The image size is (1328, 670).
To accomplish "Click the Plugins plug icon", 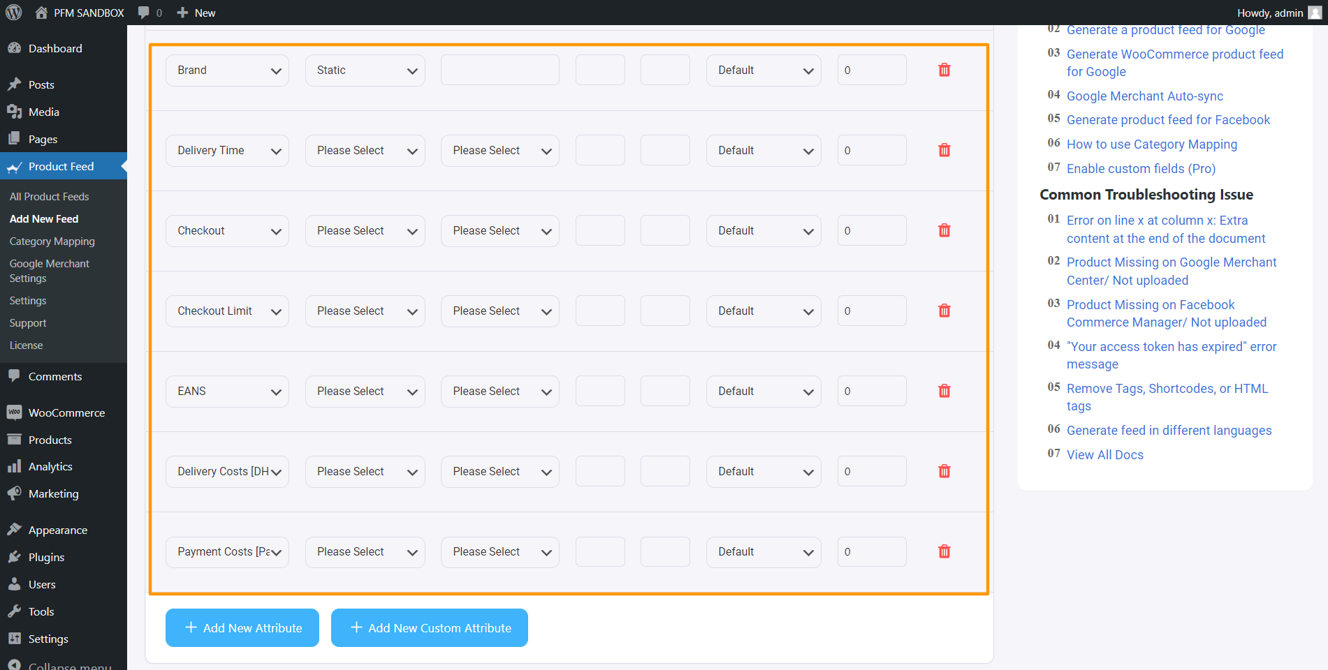I will [14, 557].
